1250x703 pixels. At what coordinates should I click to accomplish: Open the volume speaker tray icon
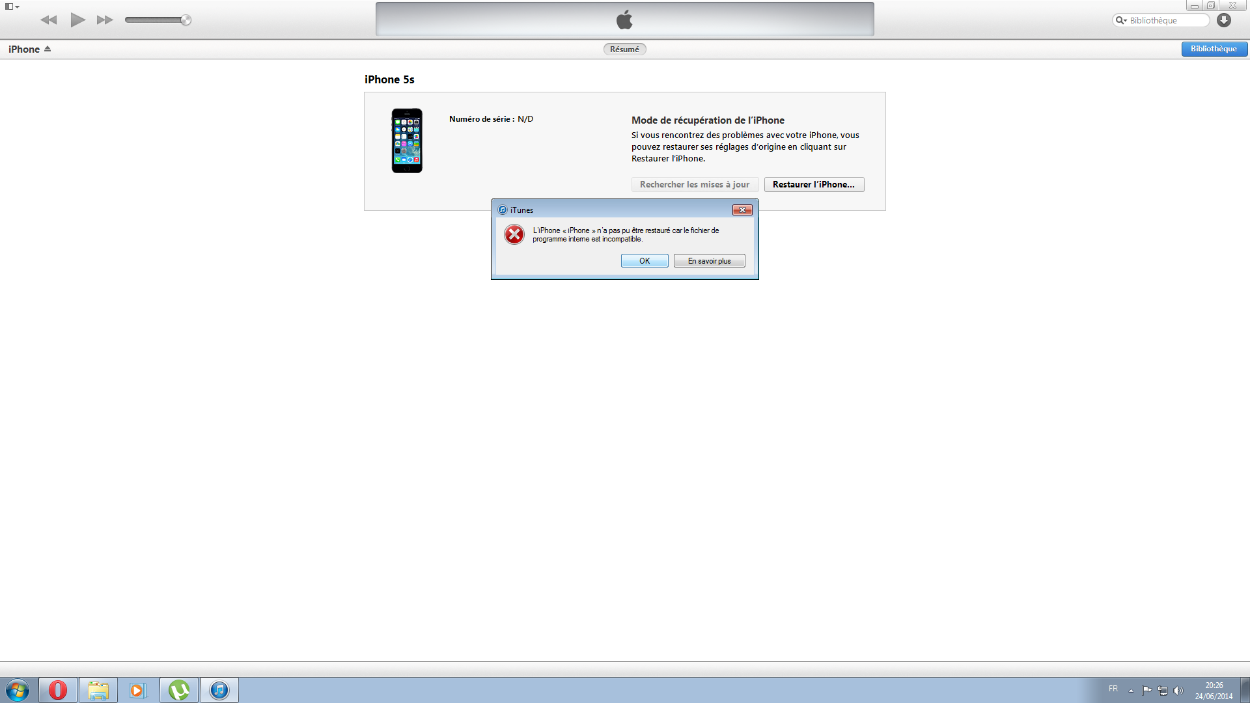1178,691
